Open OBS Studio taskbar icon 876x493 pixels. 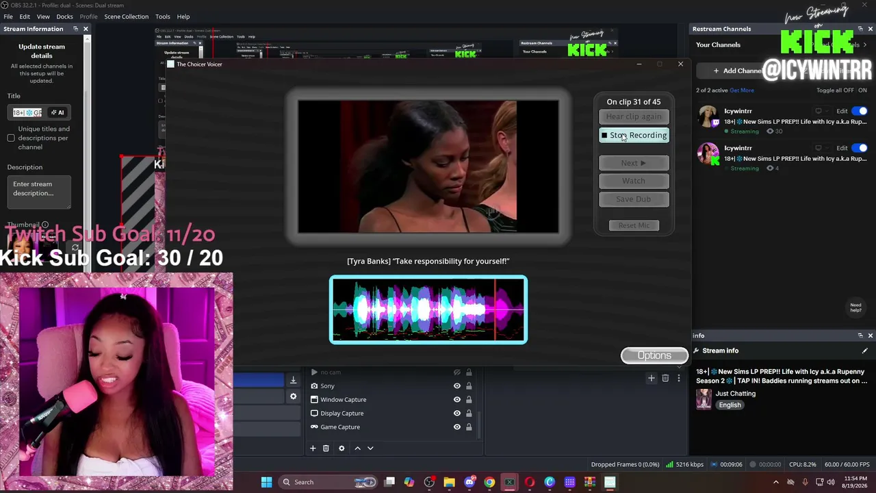click(429, 482)
